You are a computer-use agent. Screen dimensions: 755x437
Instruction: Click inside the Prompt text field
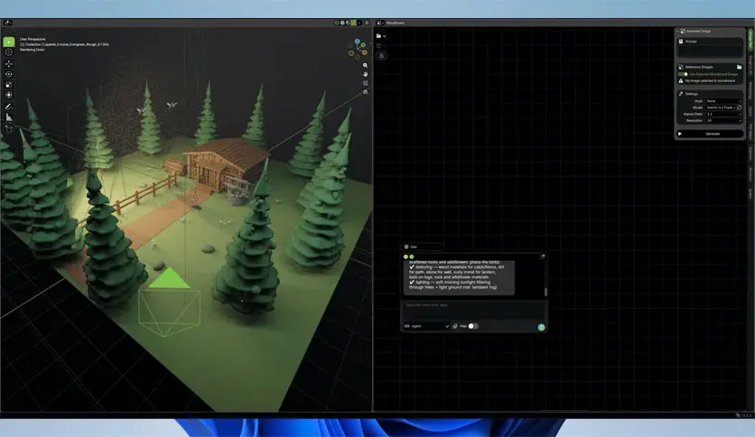pos(710,50)
